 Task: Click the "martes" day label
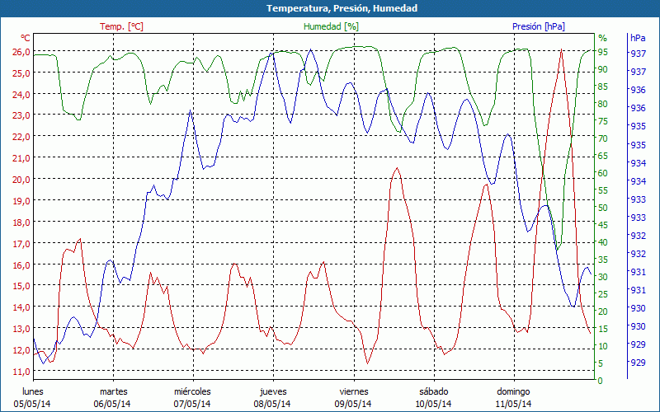[113, 391]
